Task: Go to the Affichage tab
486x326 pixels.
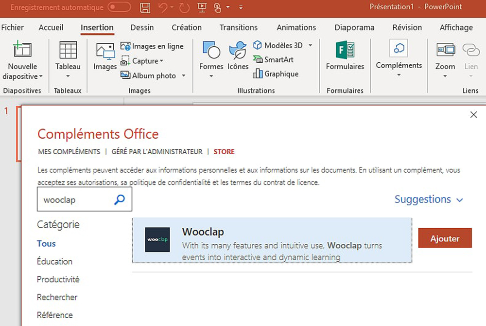Action: [456, 28]
